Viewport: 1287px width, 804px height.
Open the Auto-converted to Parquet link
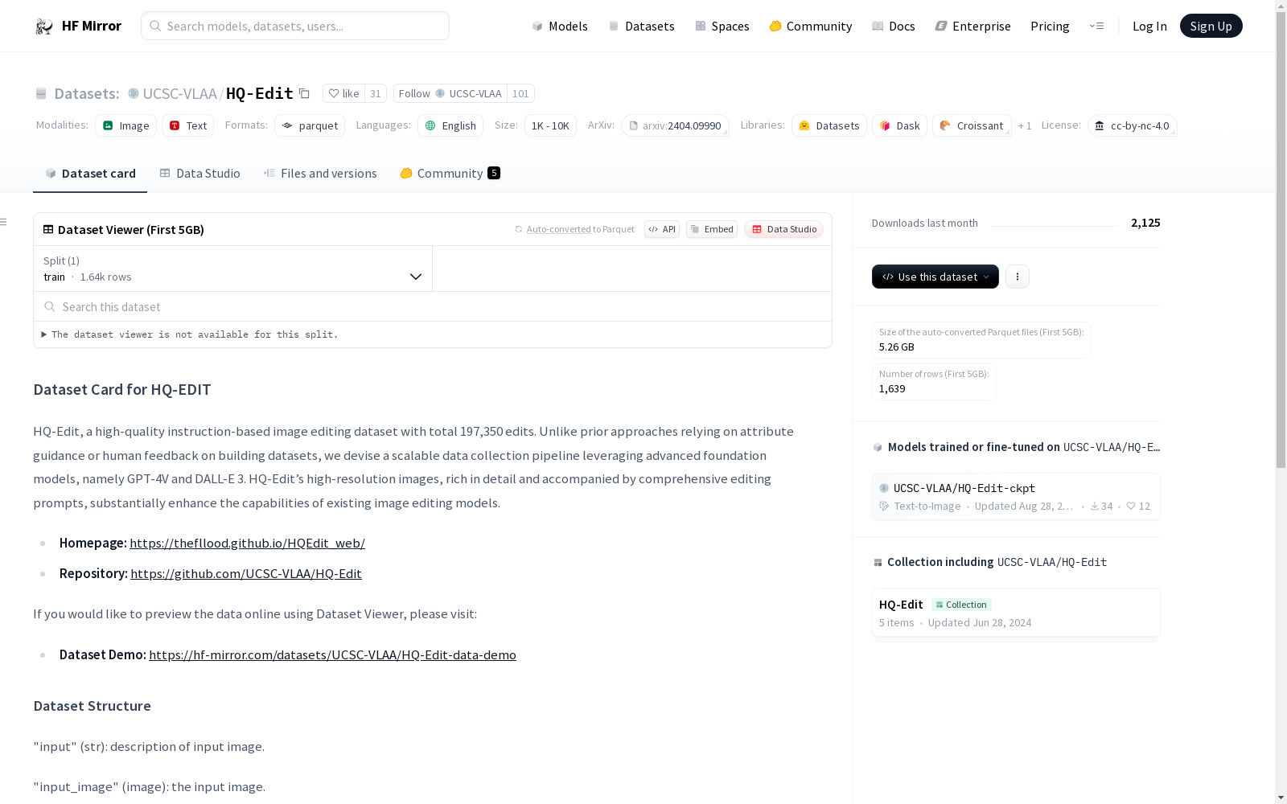574,229
